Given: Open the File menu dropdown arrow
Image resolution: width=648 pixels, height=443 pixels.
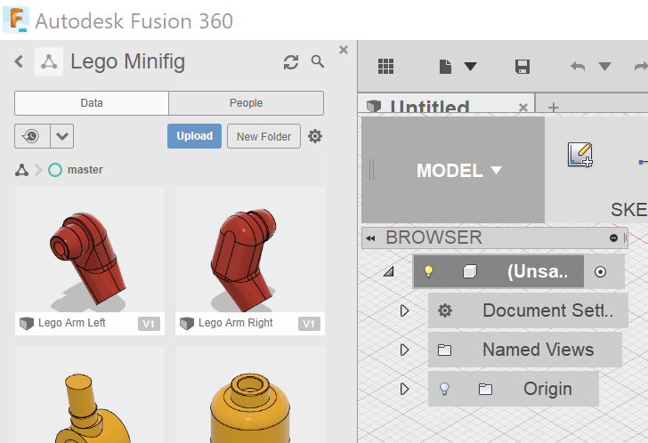Looking at the screenshot, I should 470,66.
